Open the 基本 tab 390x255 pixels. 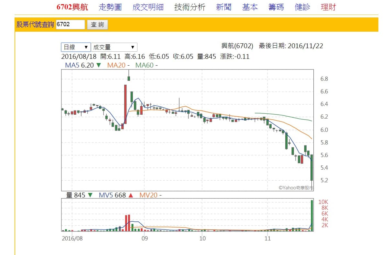250,7
